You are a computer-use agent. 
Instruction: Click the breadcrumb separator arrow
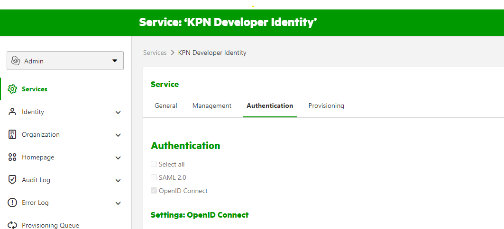[172, 53]
